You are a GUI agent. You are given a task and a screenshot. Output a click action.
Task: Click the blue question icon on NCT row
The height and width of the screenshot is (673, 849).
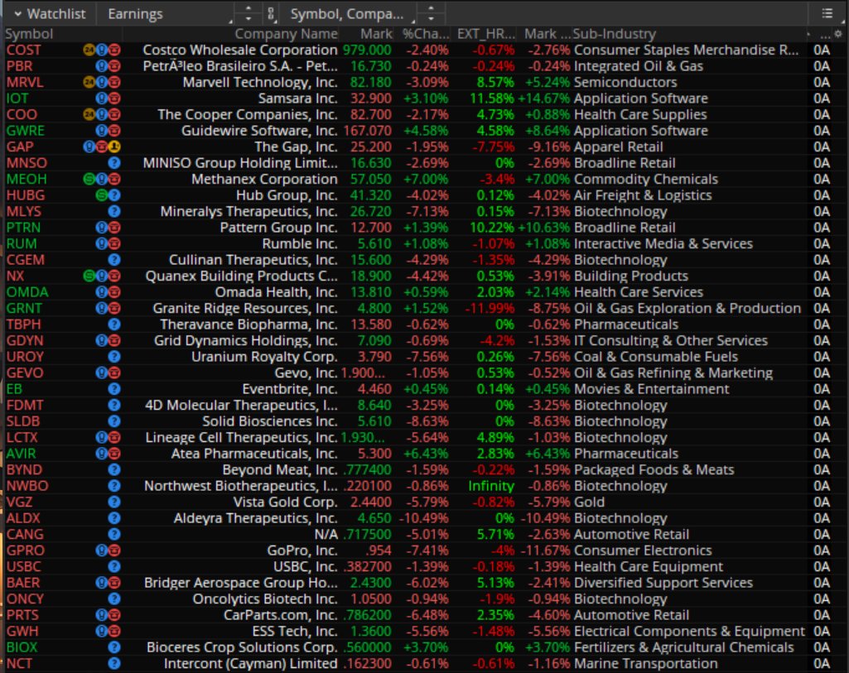[114, 663]
